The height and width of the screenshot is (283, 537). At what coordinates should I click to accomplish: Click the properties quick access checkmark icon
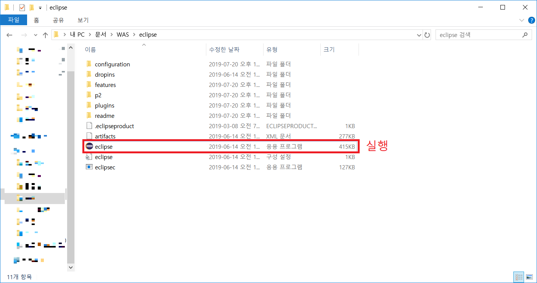pyautogui.click(x=22, y=8)
